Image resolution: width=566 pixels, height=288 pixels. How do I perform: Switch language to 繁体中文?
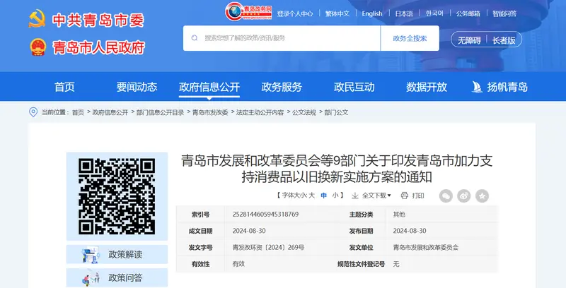coord(337,13)
